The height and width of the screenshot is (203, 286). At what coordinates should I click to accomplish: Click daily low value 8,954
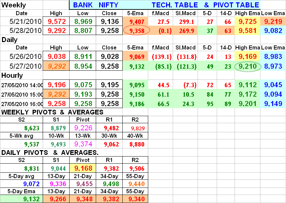click(x=83, y=66)
